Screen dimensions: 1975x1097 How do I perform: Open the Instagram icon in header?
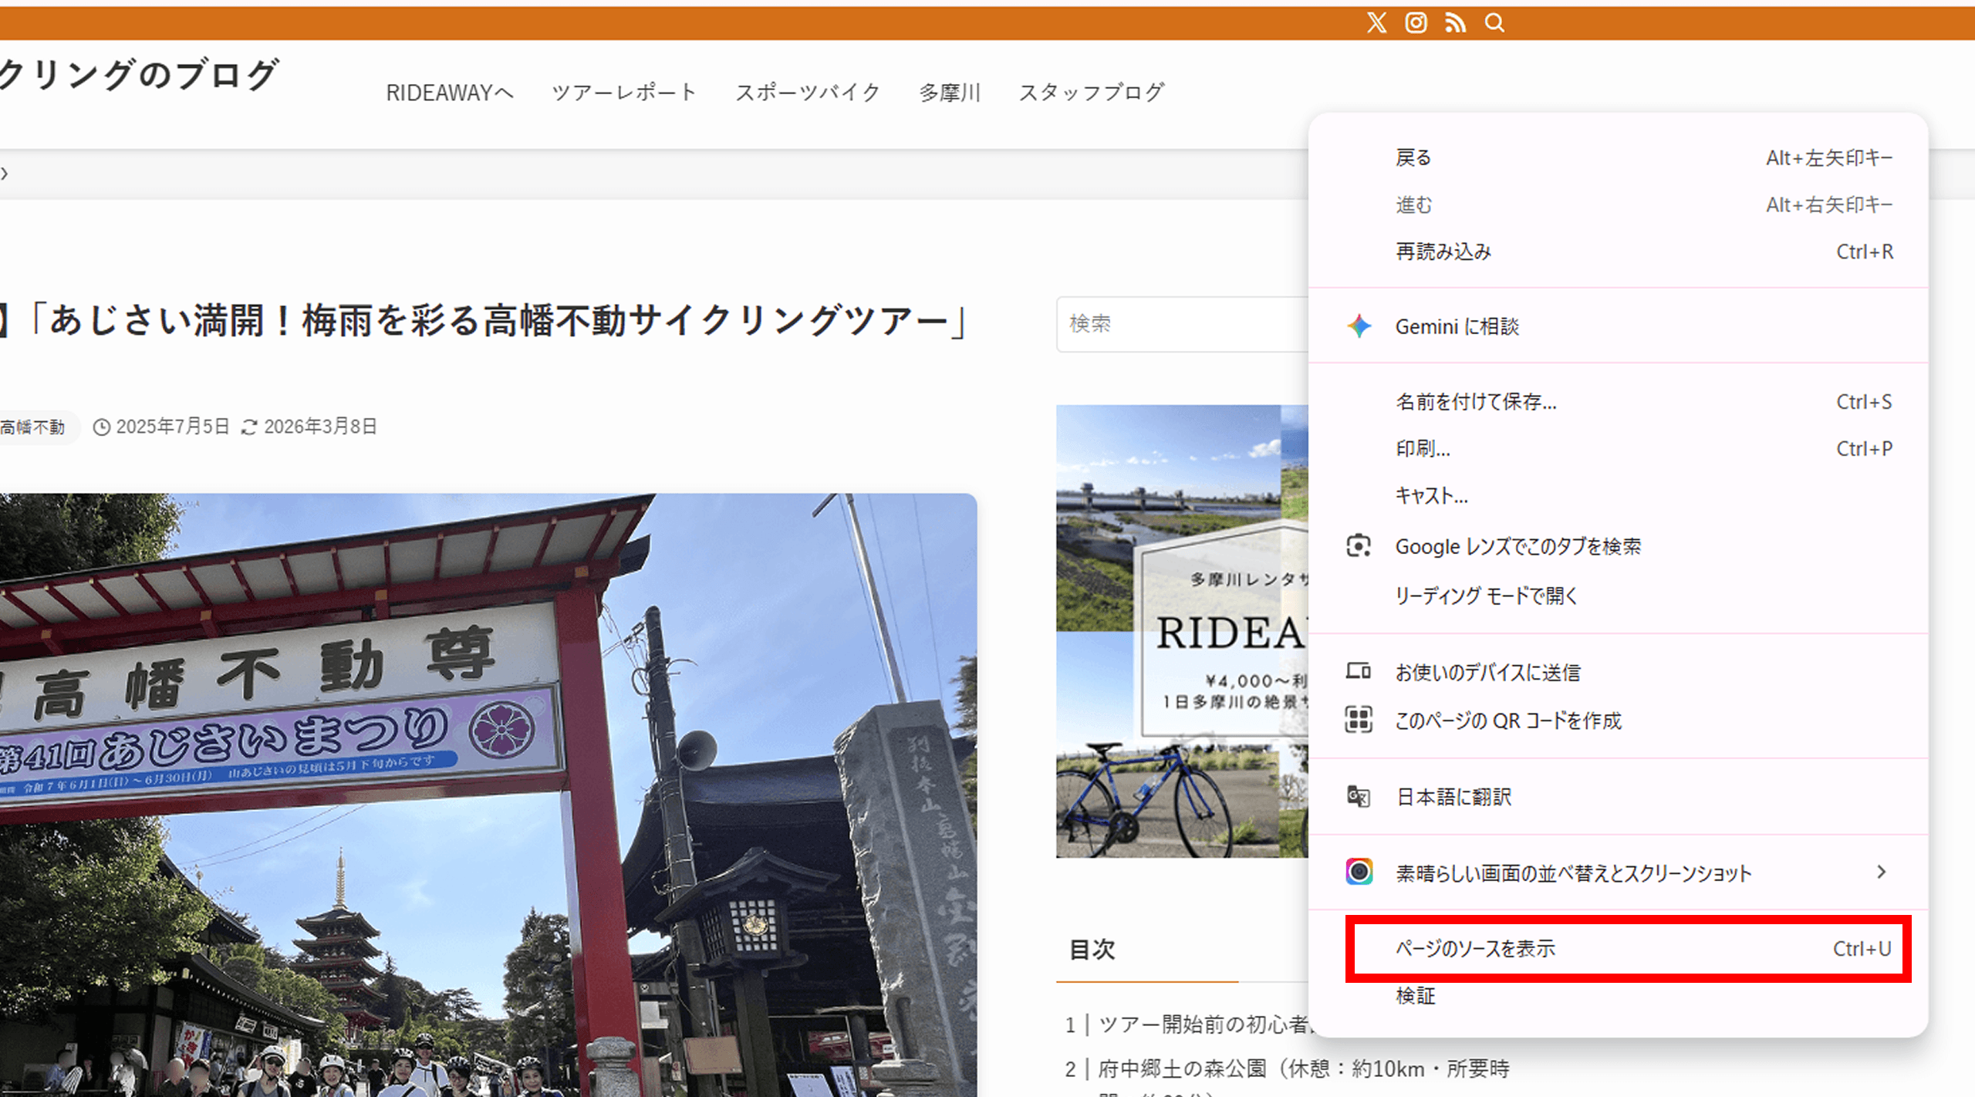(1416, 22)
